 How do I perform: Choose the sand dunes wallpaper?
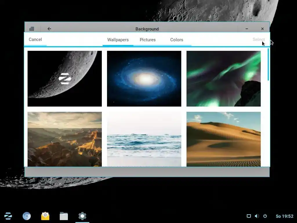(x=224, y=139)
